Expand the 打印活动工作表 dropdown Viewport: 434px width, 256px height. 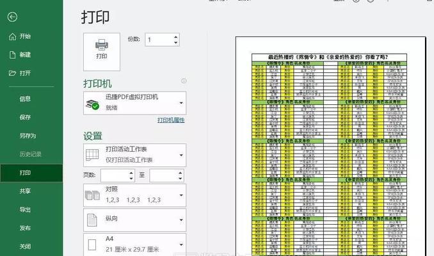click(x=134, y=155)
